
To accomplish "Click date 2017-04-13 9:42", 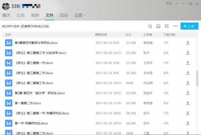I will point(107,43).
